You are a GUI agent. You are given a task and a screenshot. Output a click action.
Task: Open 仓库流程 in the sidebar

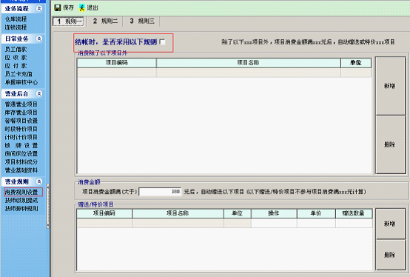[16, 19]
